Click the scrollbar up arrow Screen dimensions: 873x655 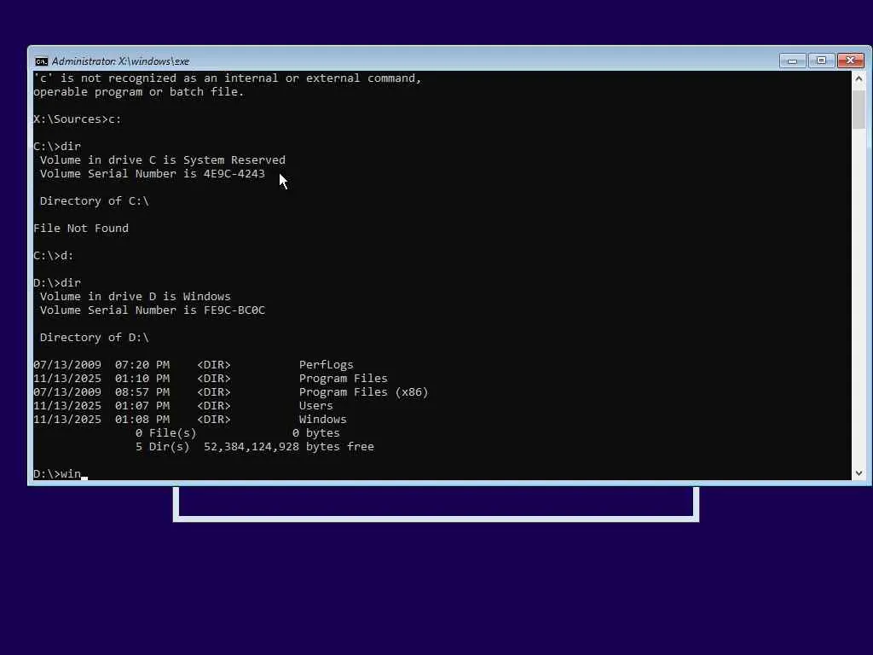point(859,79)
